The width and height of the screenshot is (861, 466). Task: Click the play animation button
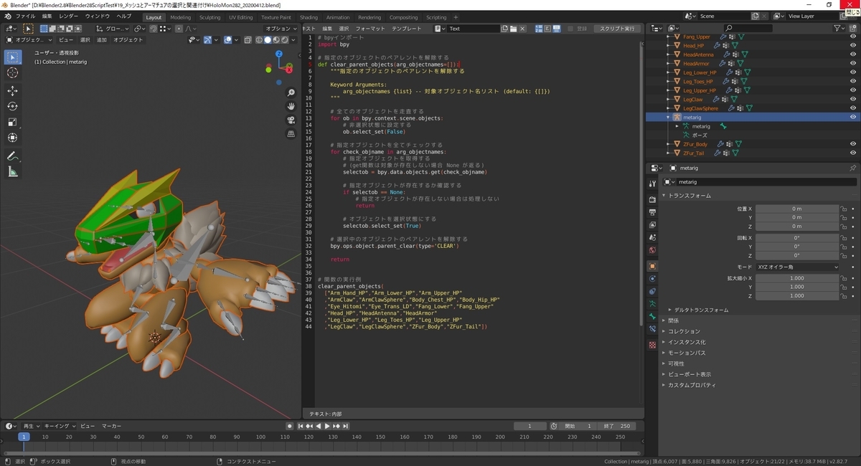[327, 425]
